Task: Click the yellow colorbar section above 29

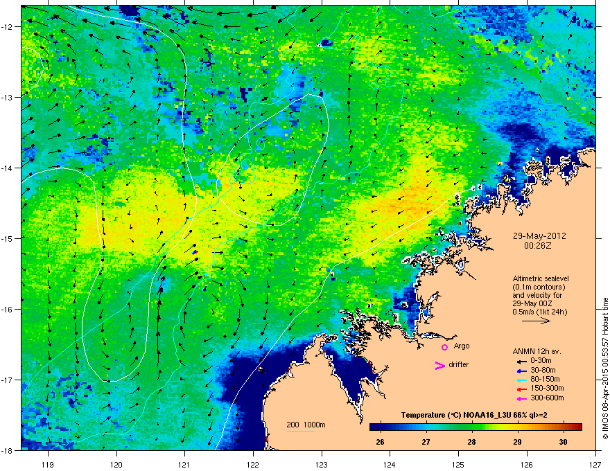Action: [517, 427]
